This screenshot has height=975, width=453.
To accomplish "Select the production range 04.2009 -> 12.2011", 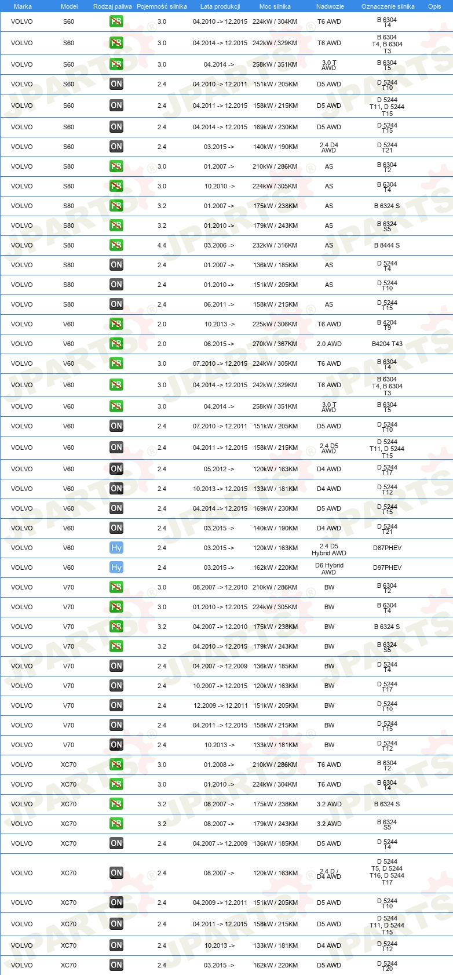I will [x=220, y=903].
